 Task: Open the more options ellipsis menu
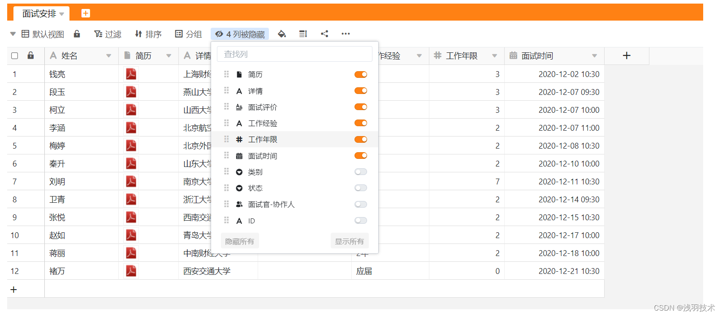tap(346, 34)
